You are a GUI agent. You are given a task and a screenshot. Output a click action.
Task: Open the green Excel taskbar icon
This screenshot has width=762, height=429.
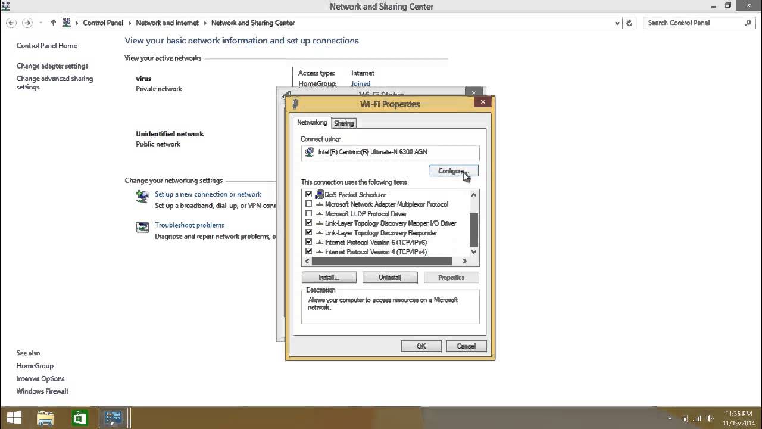click(x=79, y=418)
